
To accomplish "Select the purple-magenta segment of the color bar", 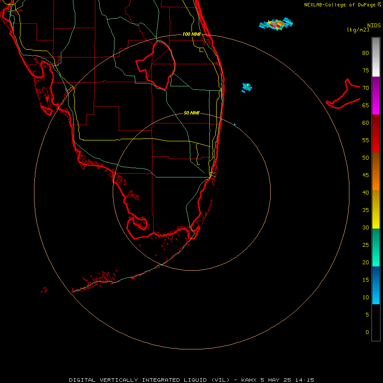I will point(376,95).
